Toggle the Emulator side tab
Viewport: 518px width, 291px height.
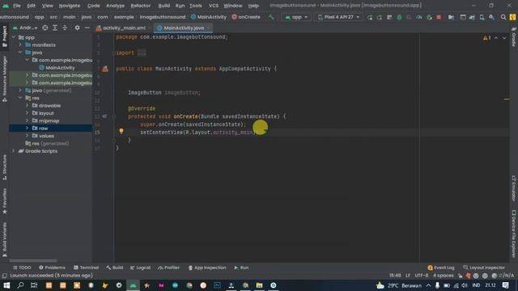click(514, 188)
